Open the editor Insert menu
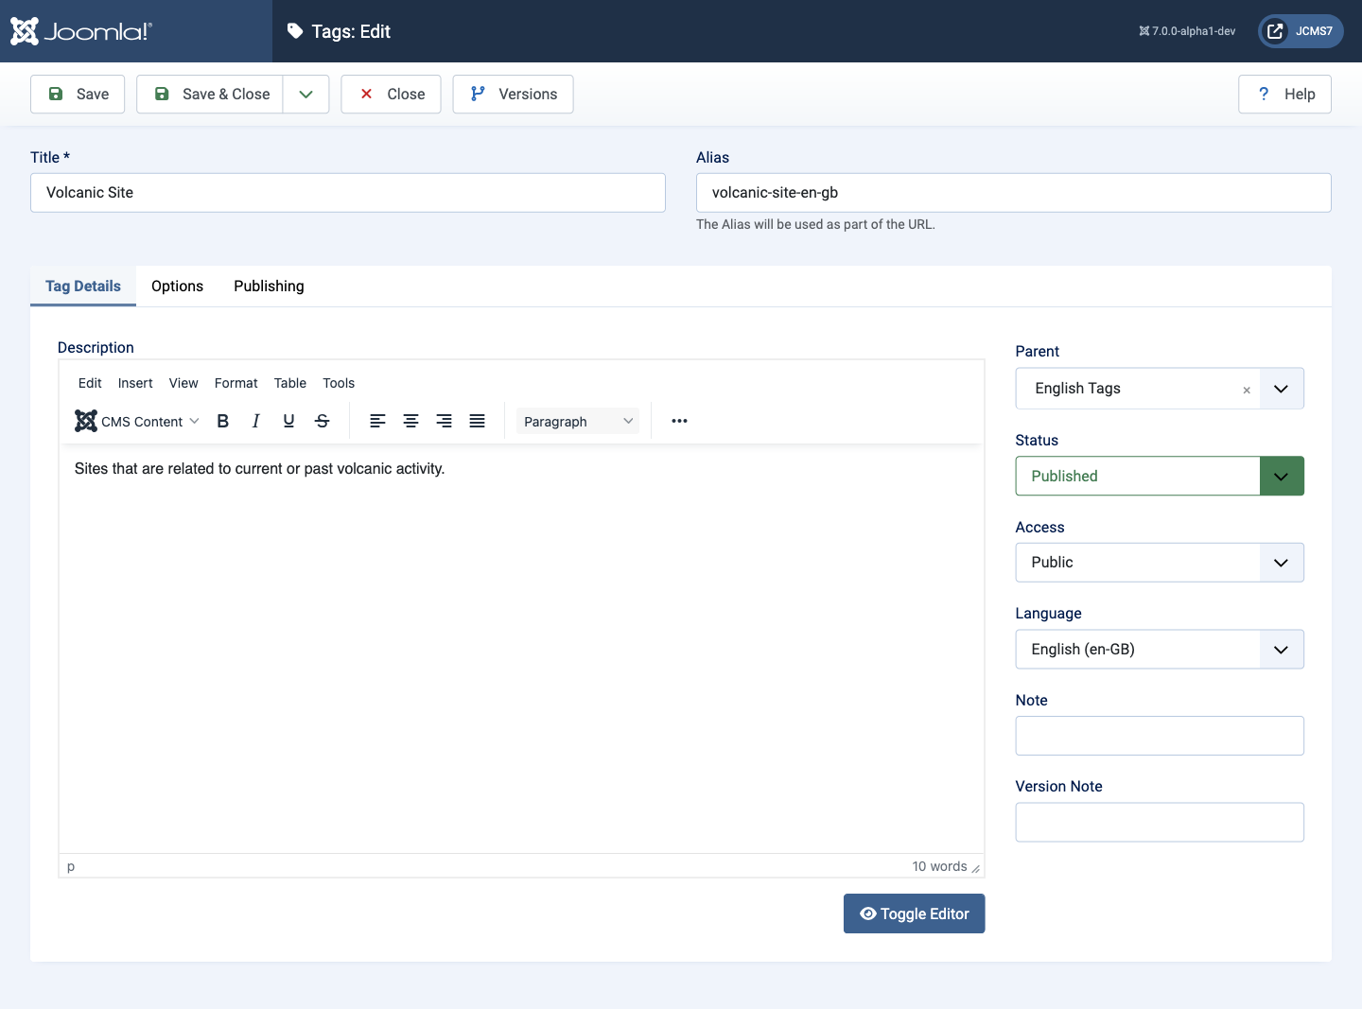Image resolution: width=1362 pixels, height=1009 pixels. tap(135, 383)
